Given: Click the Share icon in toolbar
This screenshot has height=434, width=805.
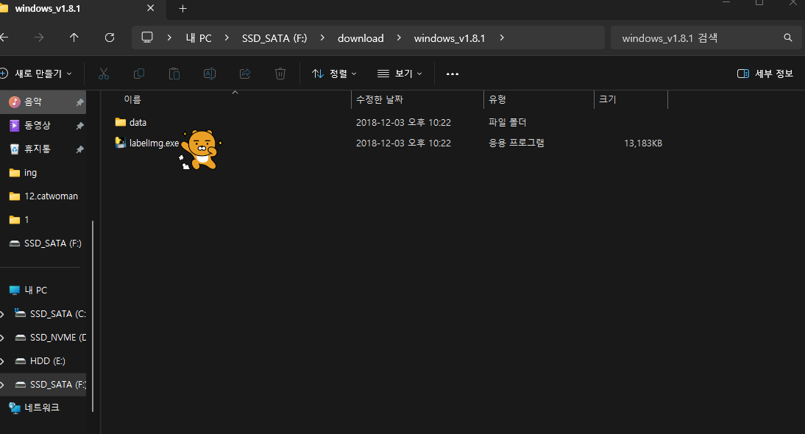Looking at the screenshot, I should [x=245, y=74].
